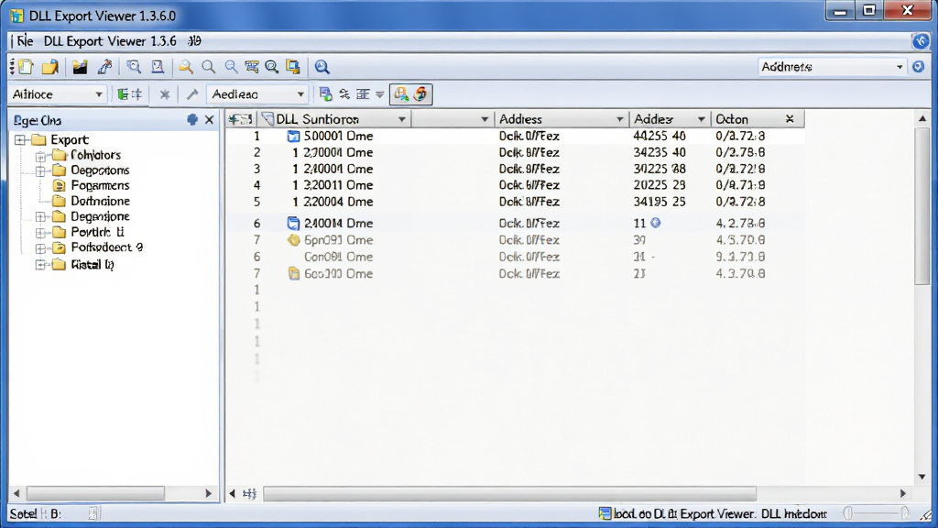Click the open folder toolbar icon

(x=50, y=66)
